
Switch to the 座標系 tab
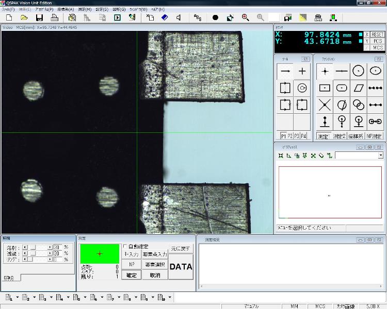(x=356, y=136)
